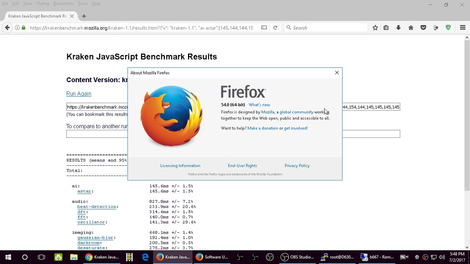Click the Firefox logo in About dialog
This screenshot has height=264, width=470.
(x=171, y=116)
